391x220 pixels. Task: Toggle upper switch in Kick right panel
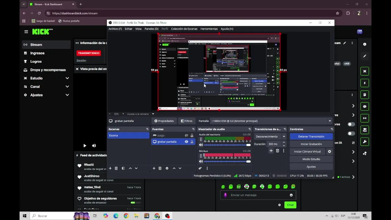pos(351,124)
